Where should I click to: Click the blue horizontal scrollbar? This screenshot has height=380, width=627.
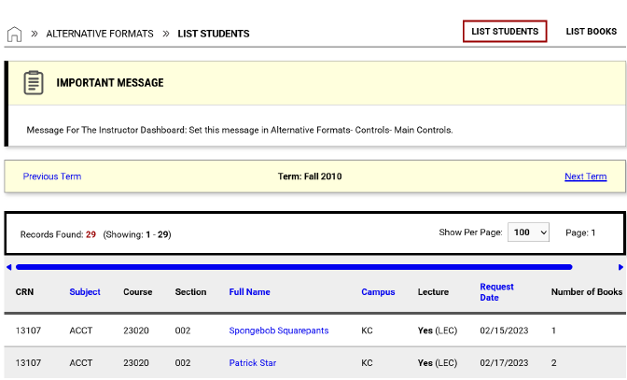(x=294, y=267)
